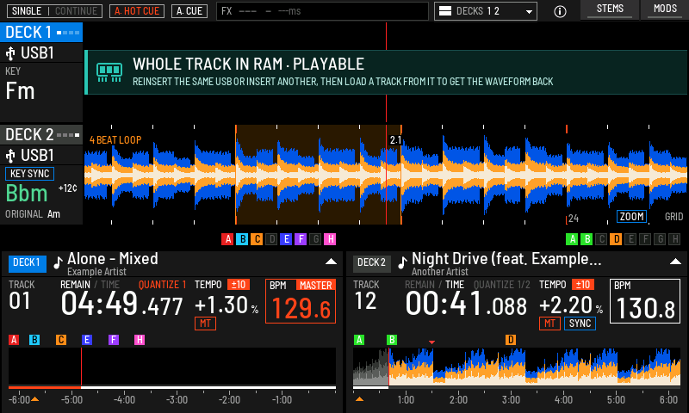Change Deck 1 tempo range ±10
689x413 pixels.
tap(239, 285)
